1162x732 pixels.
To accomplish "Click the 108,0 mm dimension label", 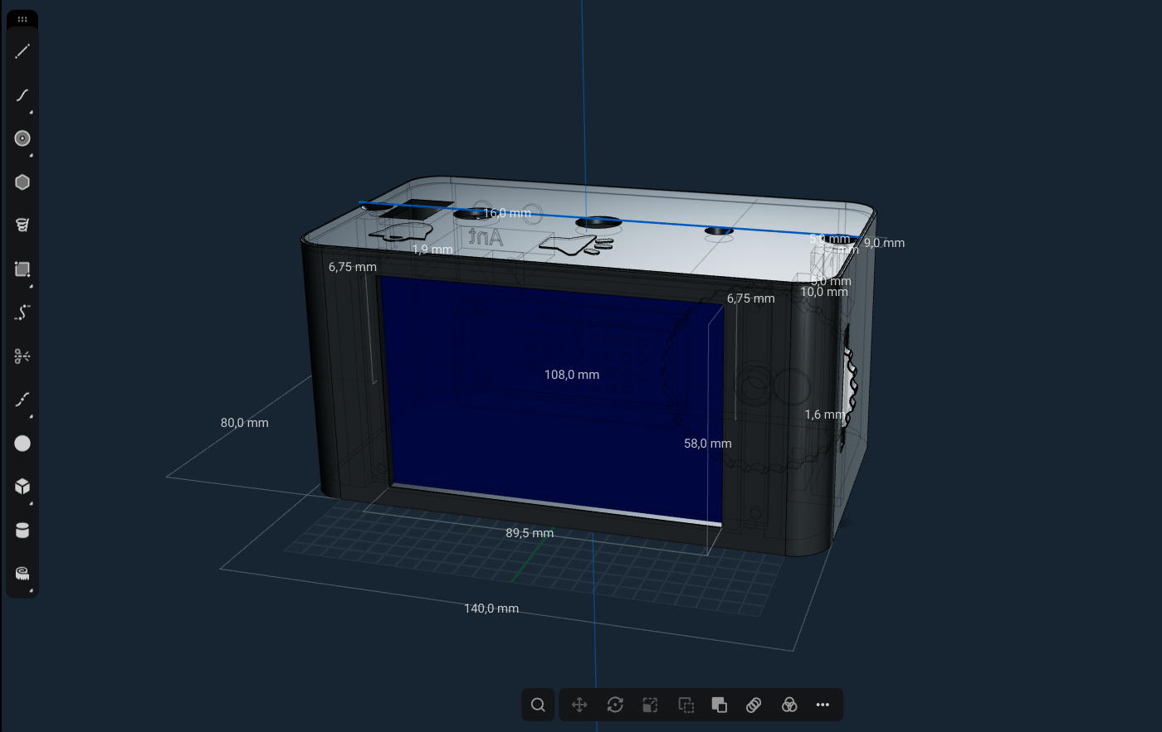I will [571, 375].
